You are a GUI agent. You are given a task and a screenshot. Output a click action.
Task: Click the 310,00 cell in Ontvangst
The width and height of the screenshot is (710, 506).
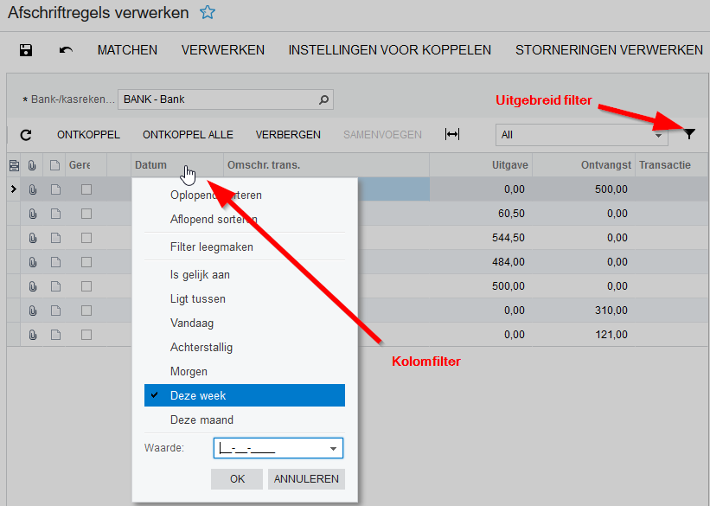click(x=584, y=311)
